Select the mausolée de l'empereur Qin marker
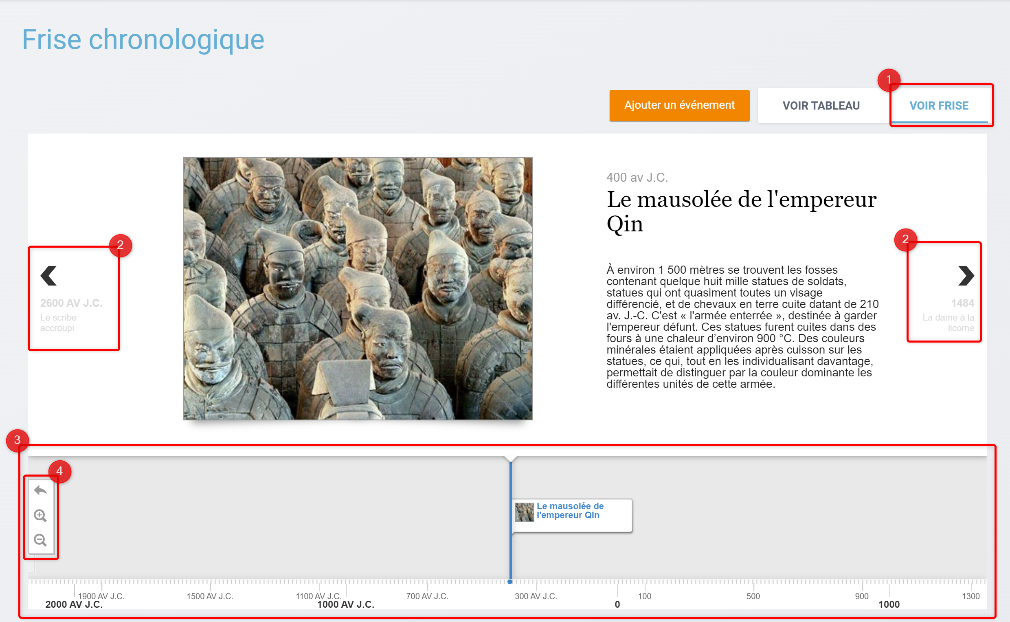The image size is (1010, 622). coord(570,510)
